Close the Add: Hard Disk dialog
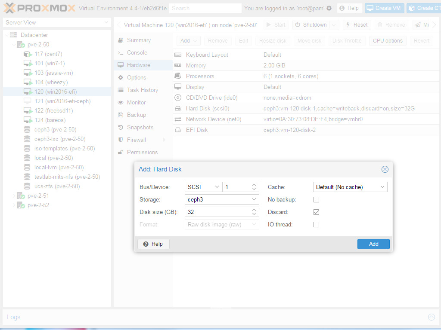The image size is (441, 330). click(385, 169)
